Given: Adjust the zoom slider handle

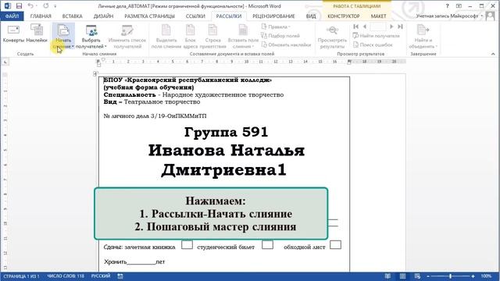Looking at the screenshot, I should pyautogui.click(x=451, y=276).
